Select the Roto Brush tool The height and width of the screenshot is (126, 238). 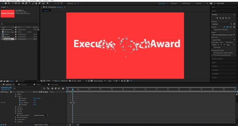(43, 3)
